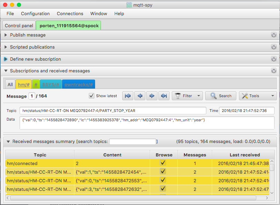280x205 pixels.
Task: Open settings gear for Define new subscription pane
Action: click(273, 59)
